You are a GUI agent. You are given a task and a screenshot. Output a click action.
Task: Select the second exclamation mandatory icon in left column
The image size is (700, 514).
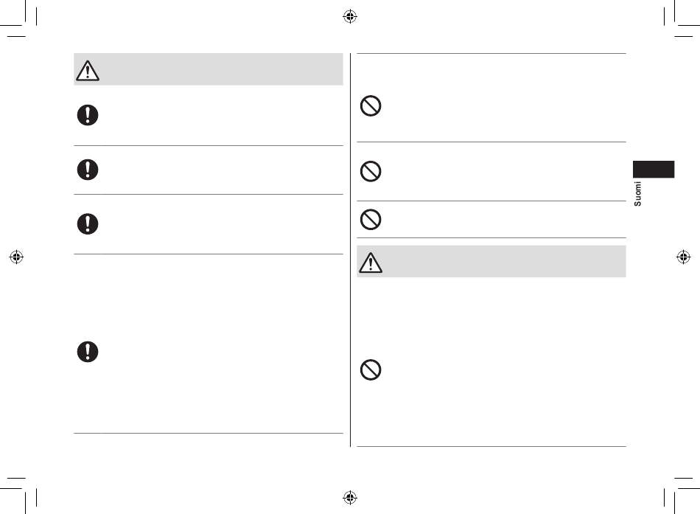click(x=88, y=170)
